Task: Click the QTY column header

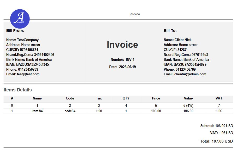Action: point(126,98)
